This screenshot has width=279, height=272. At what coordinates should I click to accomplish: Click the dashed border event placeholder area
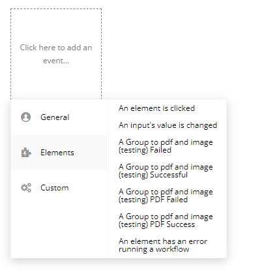56,54
